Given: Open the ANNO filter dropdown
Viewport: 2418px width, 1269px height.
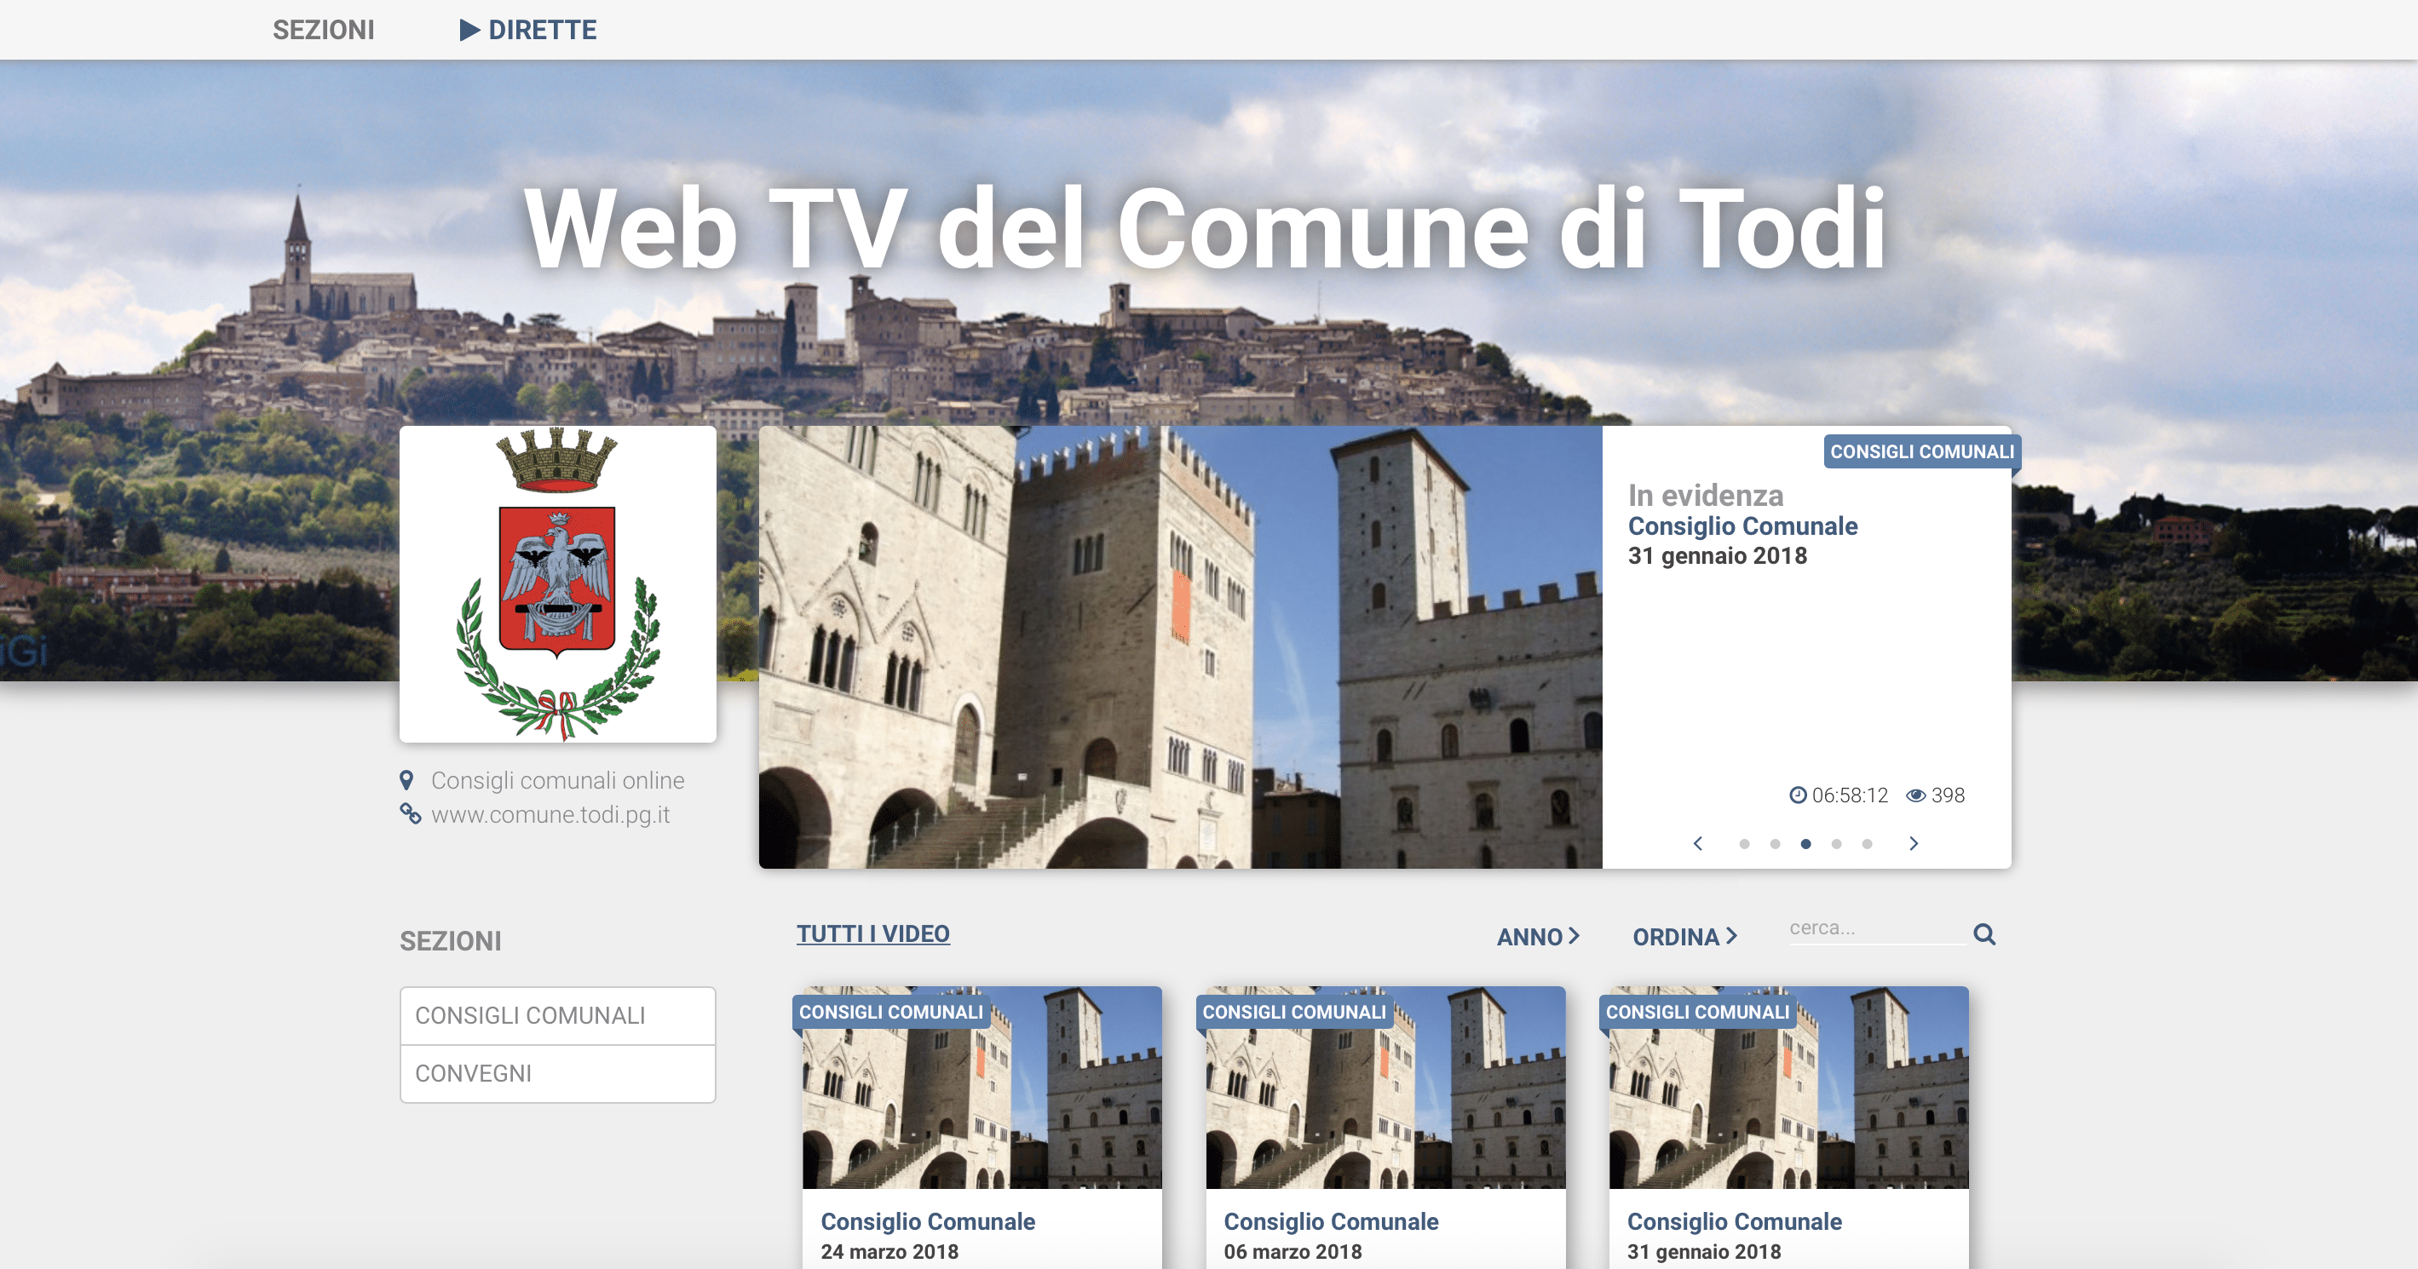Looking at the screenshot, I should 1536,936.
